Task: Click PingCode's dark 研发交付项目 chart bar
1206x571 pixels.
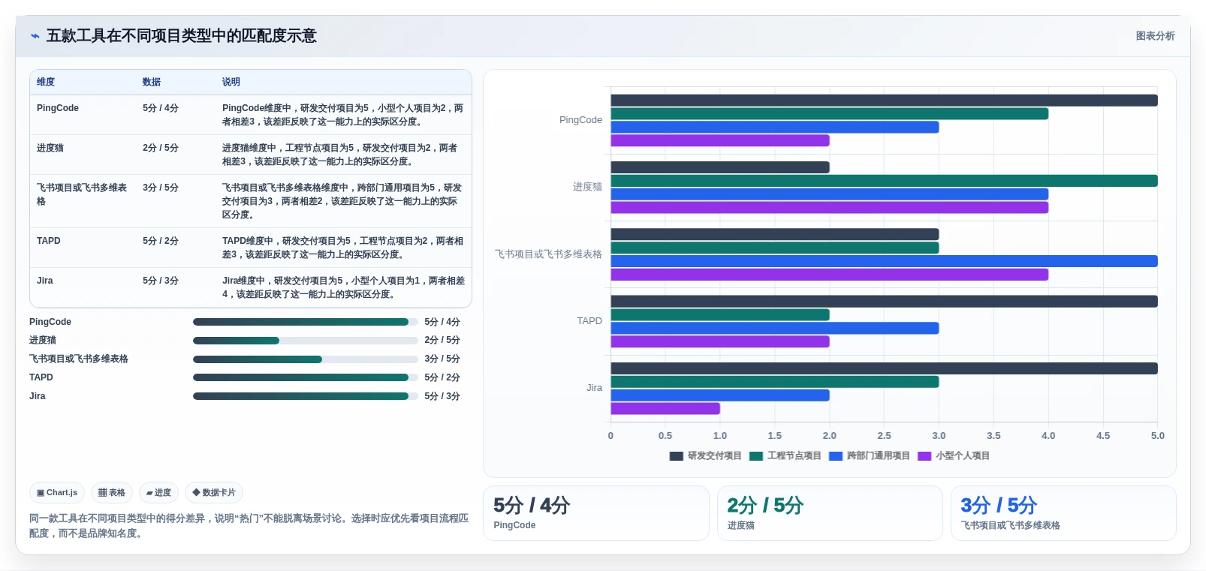Action: point(884,101)
